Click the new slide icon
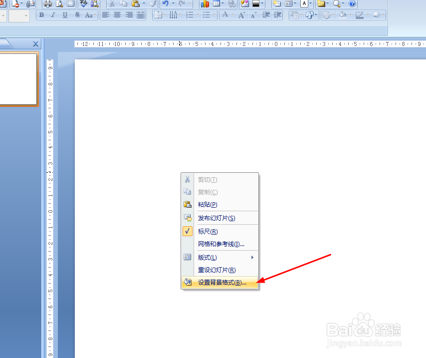This screenshot has height=358, width=426. pos(277,3)
